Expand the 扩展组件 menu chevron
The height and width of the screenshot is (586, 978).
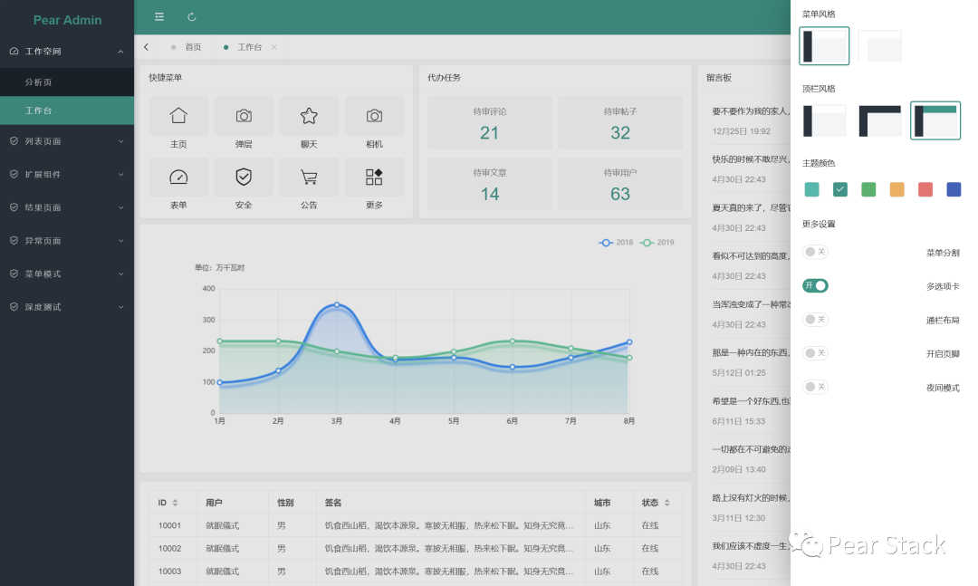click(120, 174)
